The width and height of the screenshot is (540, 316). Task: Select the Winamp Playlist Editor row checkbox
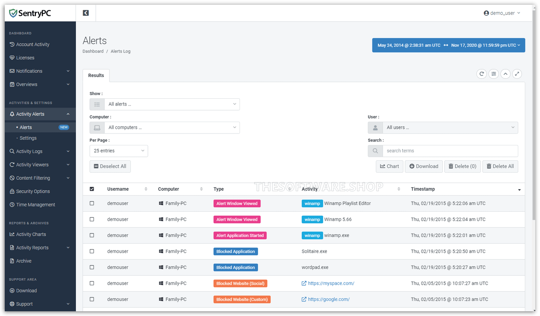tap(92, 203)
